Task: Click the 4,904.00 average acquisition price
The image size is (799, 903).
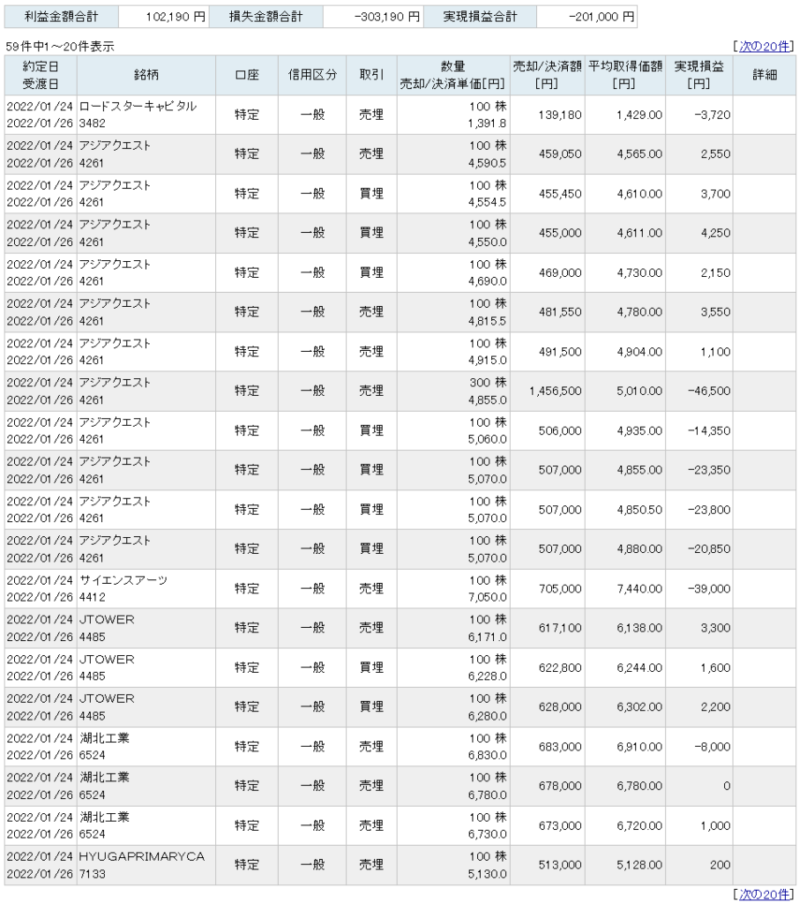Action: pos(639,351)
